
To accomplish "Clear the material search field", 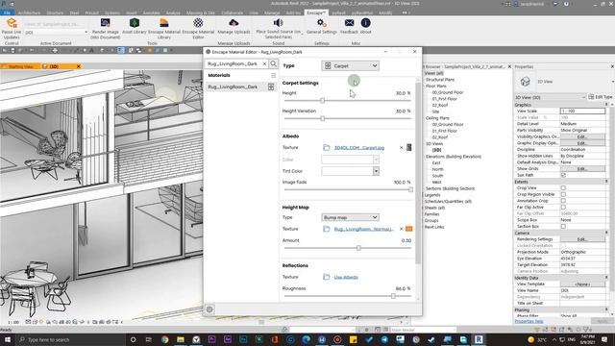I will coord(264,63).
